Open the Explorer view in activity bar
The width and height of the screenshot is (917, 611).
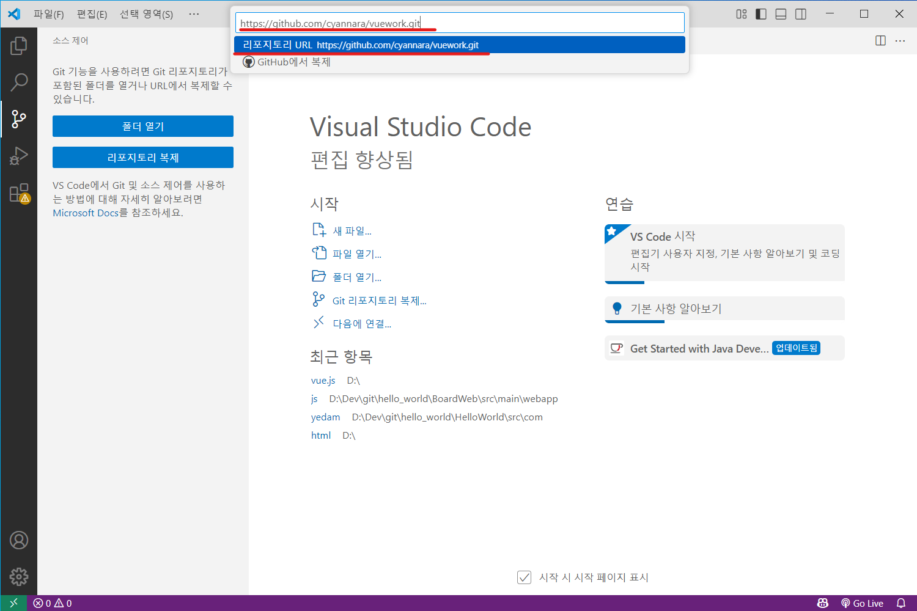coord(19,45)
